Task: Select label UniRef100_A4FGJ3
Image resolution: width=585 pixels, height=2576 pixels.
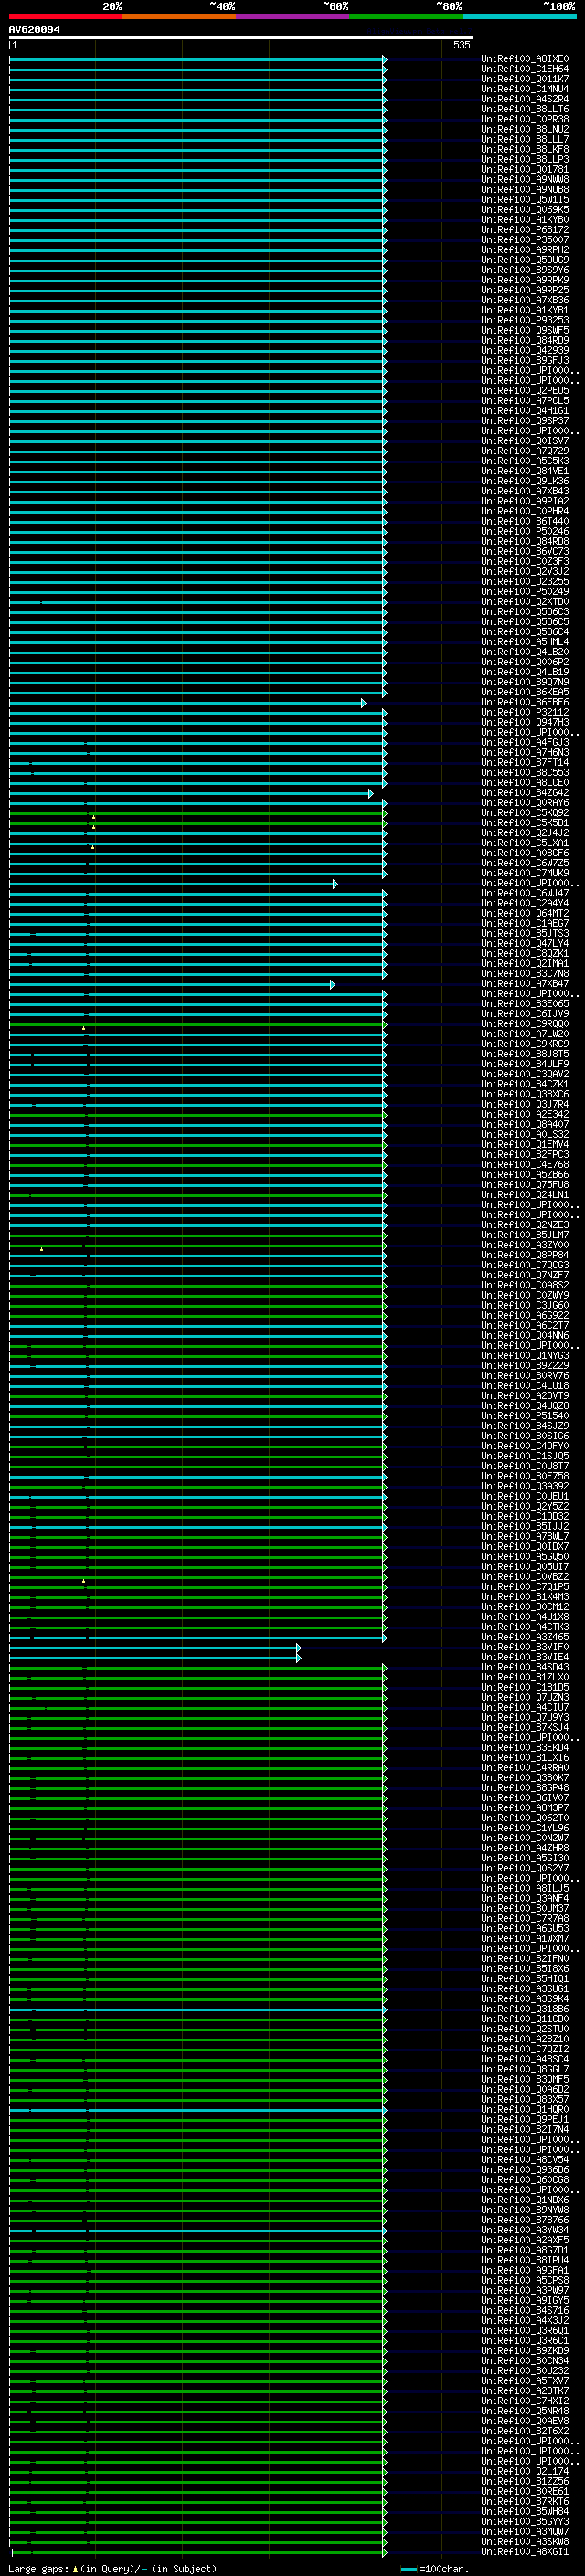Action: coord(525,743)
